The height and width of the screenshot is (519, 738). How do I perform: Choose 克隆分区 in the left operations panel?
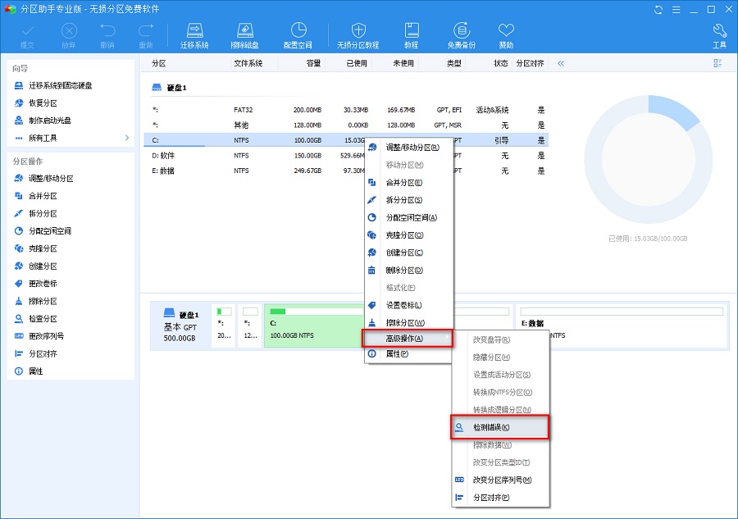[x=43, y=248]
